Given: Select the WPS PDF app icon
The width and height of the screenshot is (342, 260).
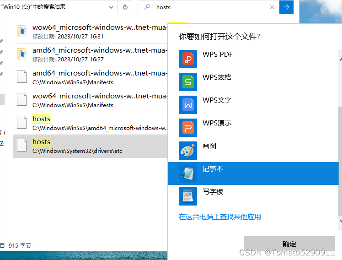Looking at the screenshot, I should pos(188,59).
